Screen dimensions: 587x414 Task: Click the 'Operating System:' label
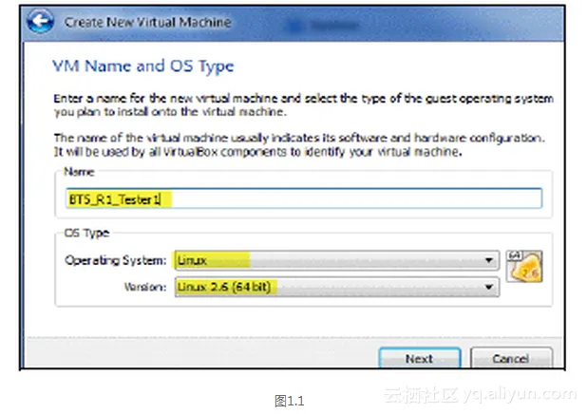click(x=115, y=260)
